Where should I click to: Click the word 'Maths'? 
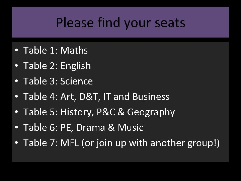click(x=74, y=51)
